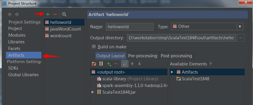Select ScalaTest1848 module in Available Elements
Screen dimensions: 253x105
[207, 79]
